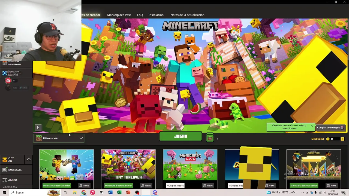Click the red Discord overlay icon
This screenshot has height=196, width=349.
click(8, 81)
